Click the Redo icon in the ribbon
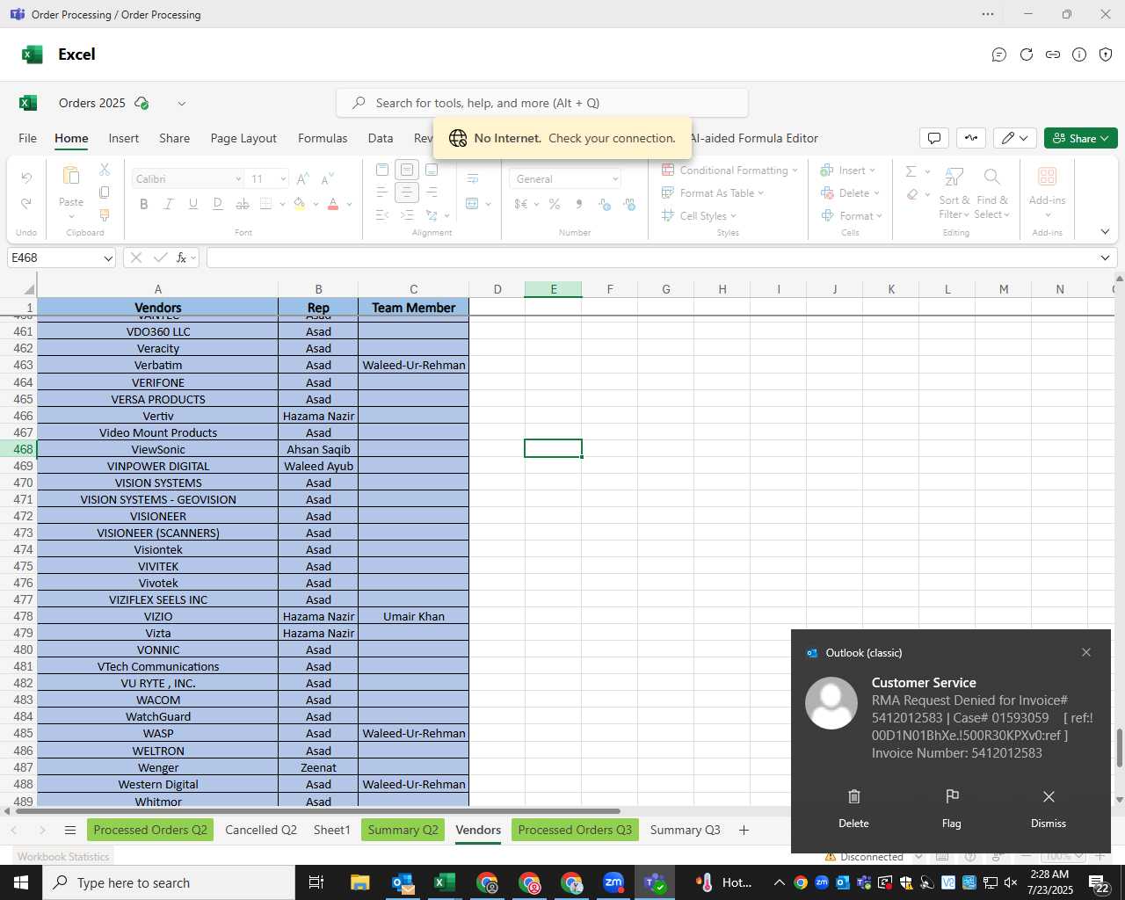Viewport: 1125px width, 900px height. click(26, 204)
